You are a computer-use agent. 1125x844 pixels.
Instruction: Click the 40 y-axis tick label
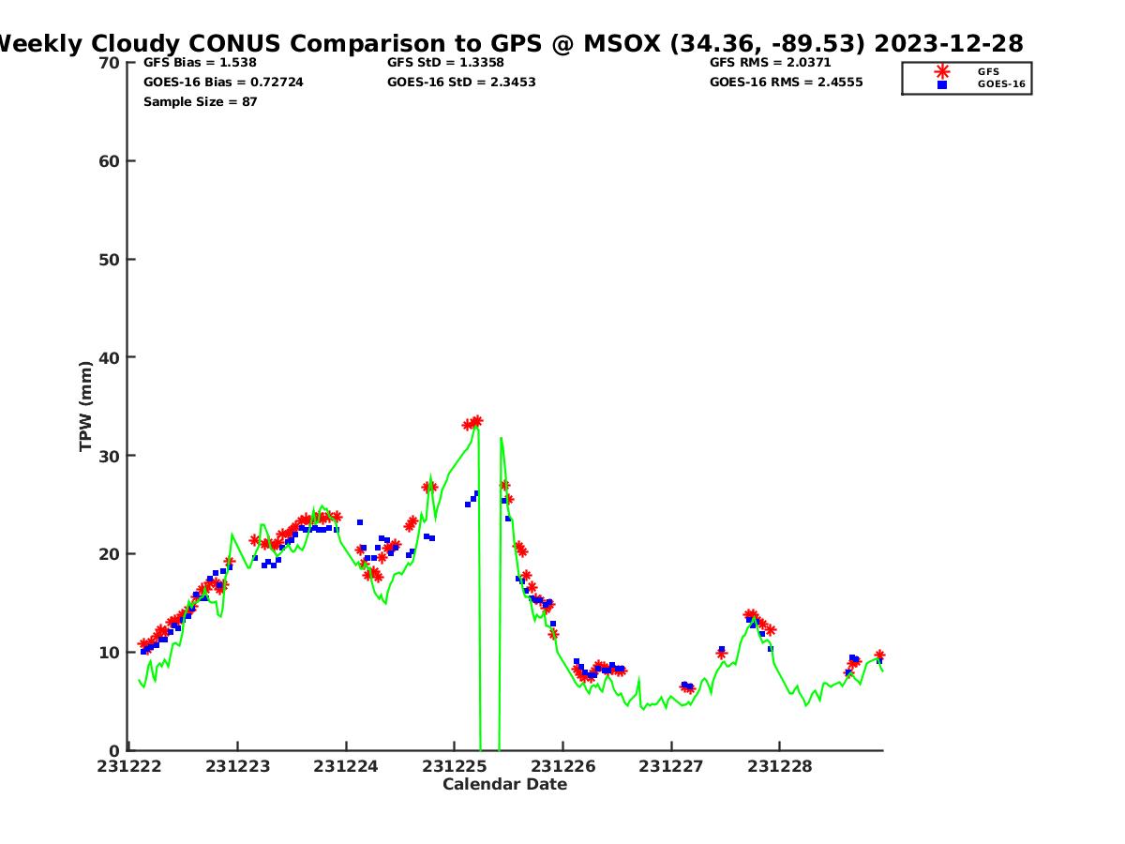click(110, 357)
